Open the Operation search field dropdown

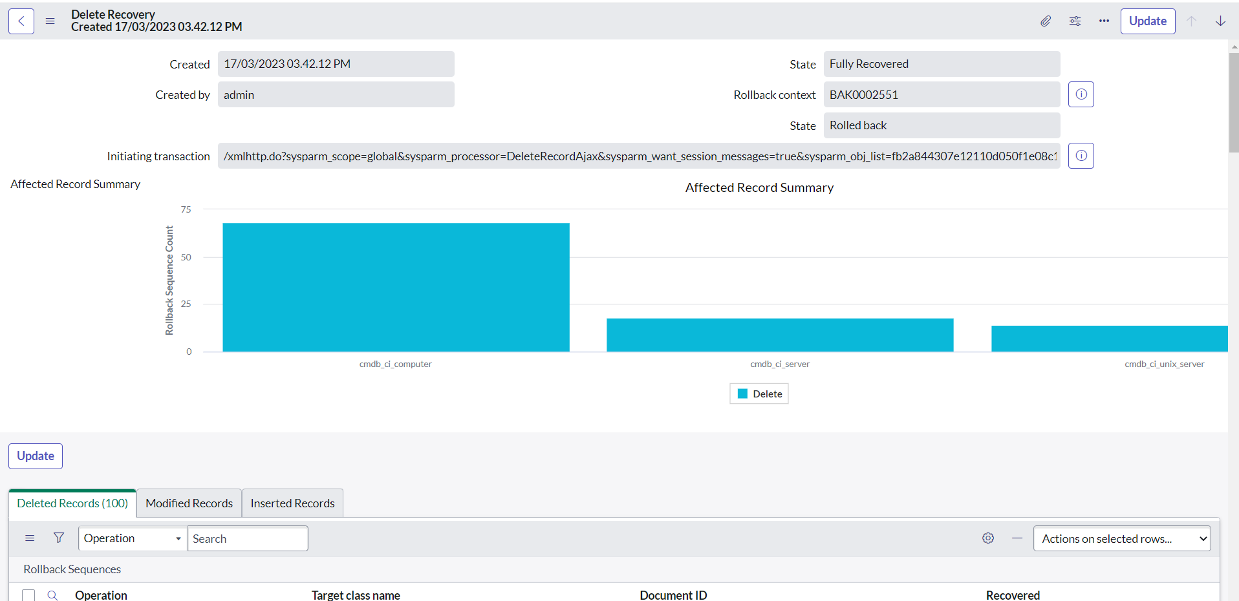pyautogui.click(x=133, y=538)
